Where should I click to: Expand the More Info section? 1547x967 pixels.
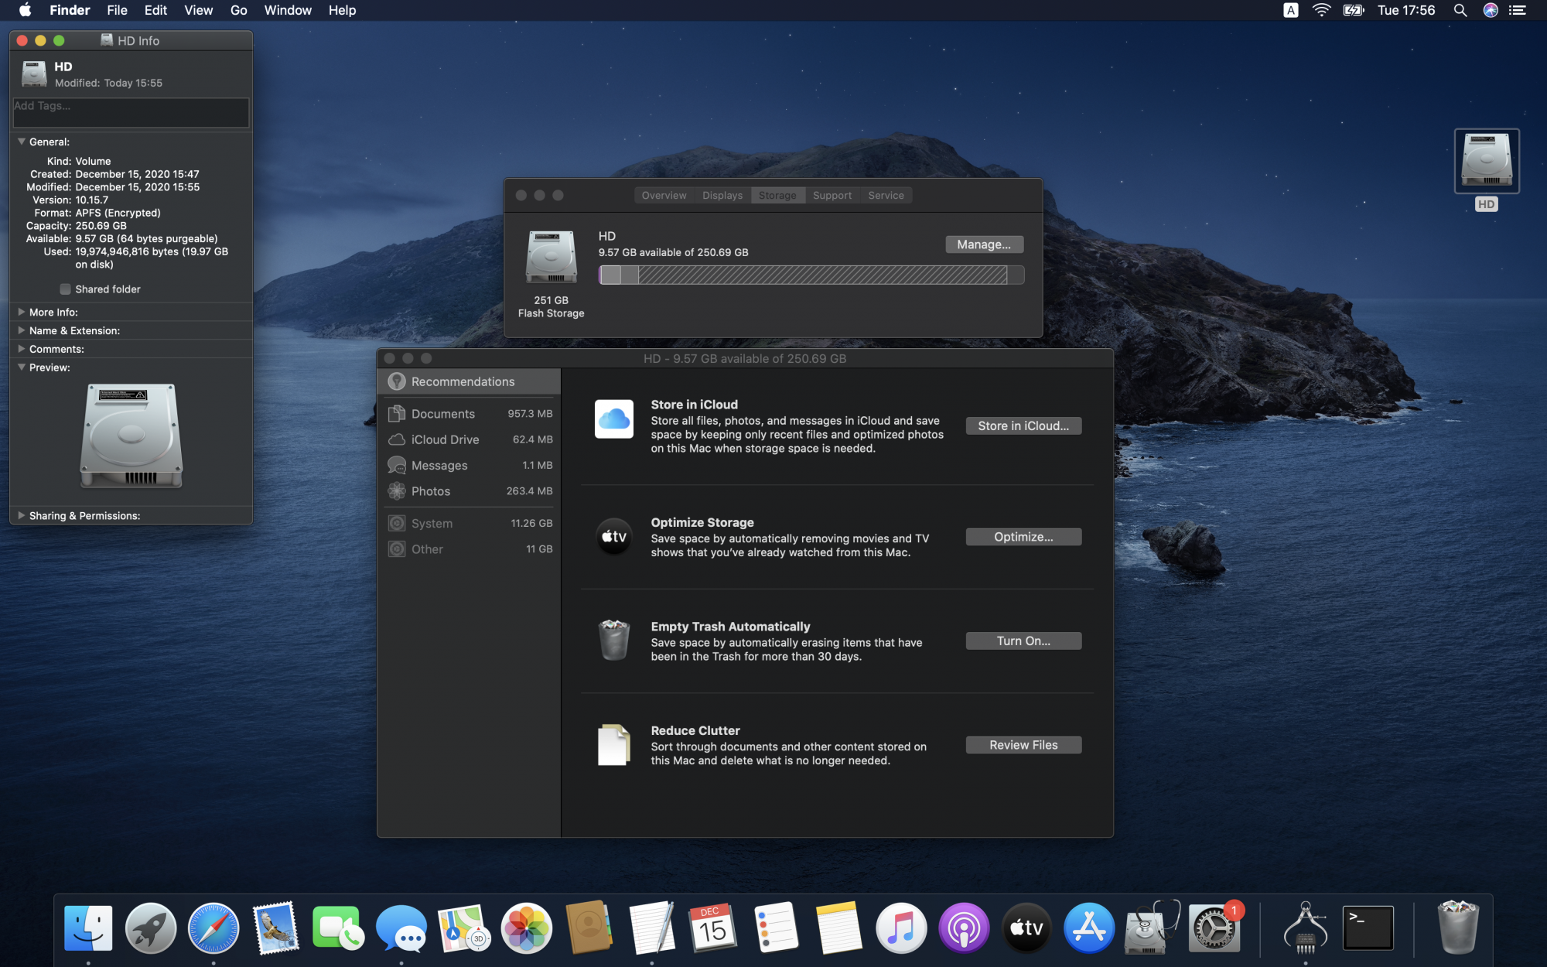tap(22, 312)
